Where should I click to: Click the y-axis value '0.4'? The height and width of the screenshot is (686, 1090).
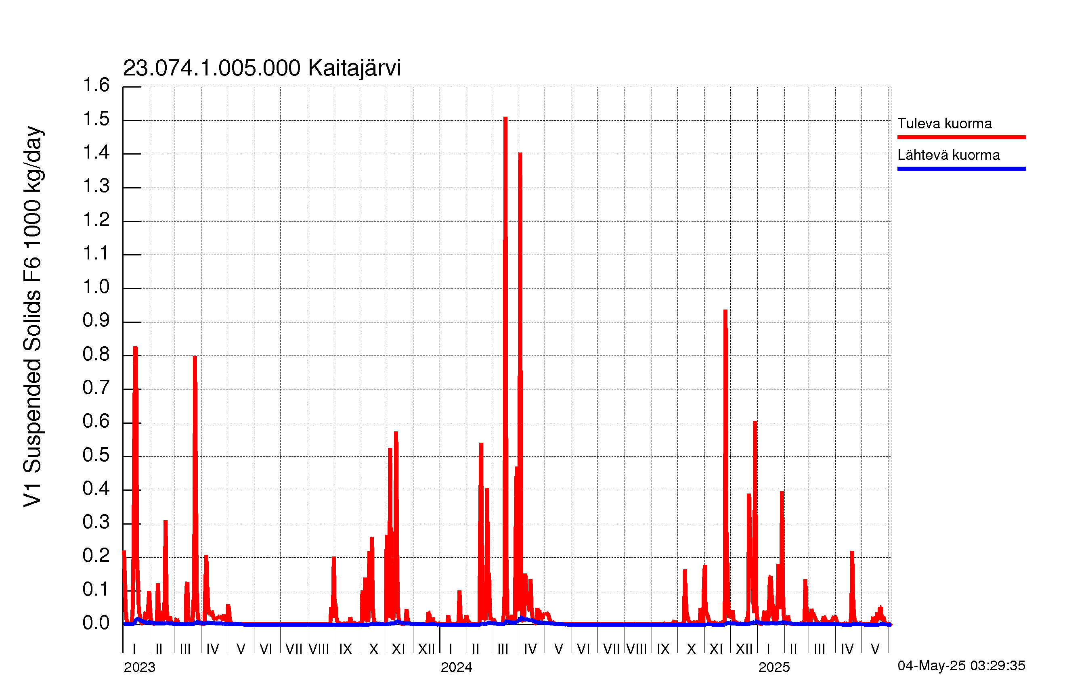coord(96,489)
